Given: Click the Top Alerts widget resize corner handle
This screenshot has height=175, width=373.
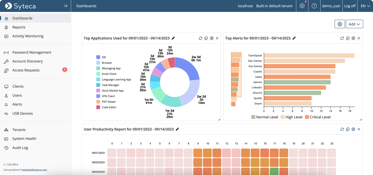Looking at the screenshot, I should pyautogui.click(x=361, y=119).
